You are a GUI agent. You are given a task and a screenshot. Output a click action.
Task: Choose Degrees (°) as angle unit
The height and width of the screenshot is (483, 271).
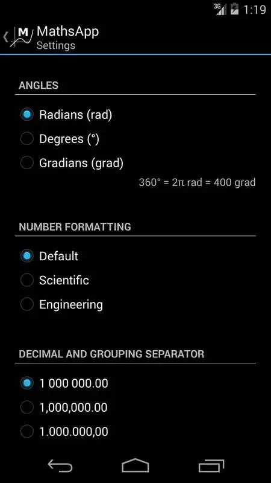(x=135, y=139)
